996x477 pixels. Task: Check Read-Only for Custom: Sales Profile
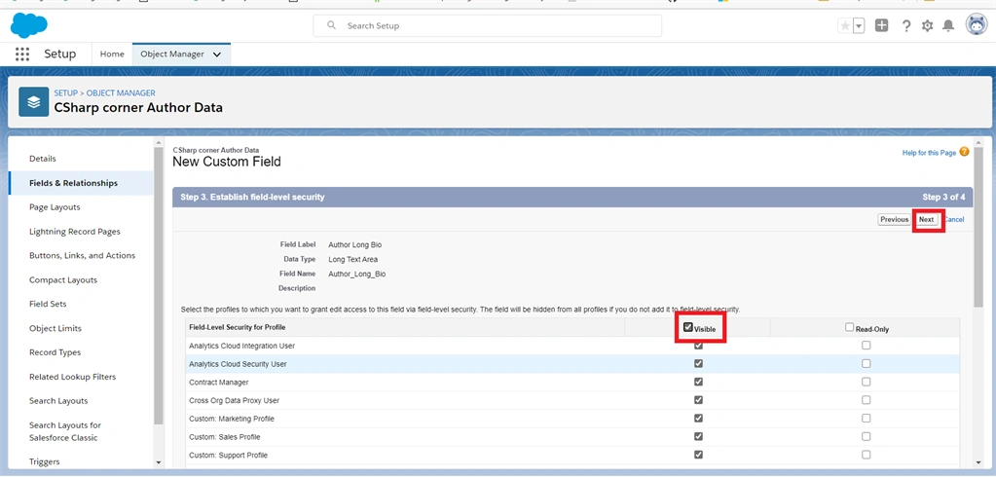point(866,436)
